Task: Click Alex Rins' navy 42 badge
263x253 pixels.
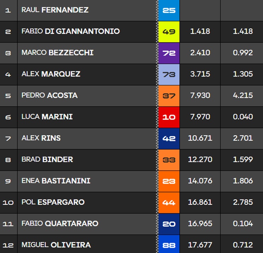Action: (x=169, y=138)
